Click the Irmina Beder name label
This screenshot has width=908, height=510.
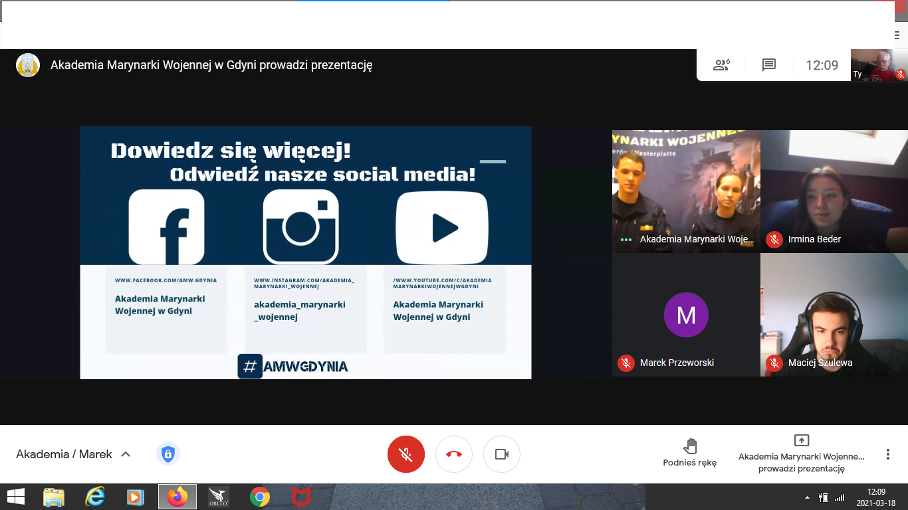pos(814,239)
